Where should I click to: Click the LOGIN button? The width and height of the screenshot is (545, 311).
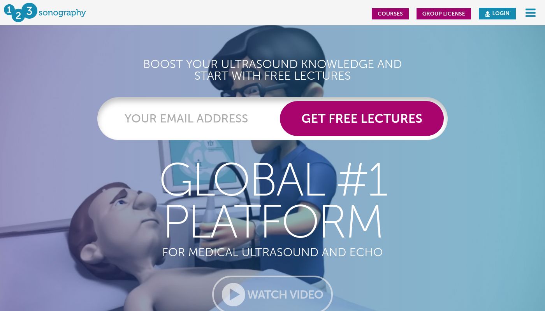click(497, 14)
